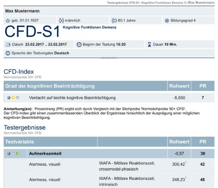Click the globe language icon
This screenshot has height=188, width=218.
click(8, 53)
